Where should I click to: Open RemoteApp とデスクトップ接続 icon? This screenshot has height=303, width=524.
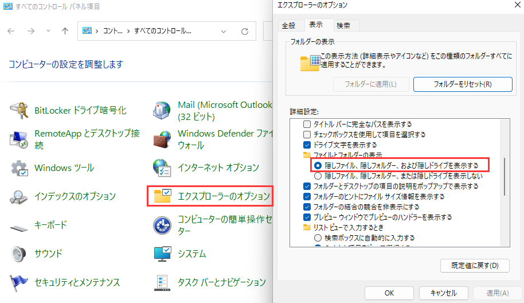(19, 139)
